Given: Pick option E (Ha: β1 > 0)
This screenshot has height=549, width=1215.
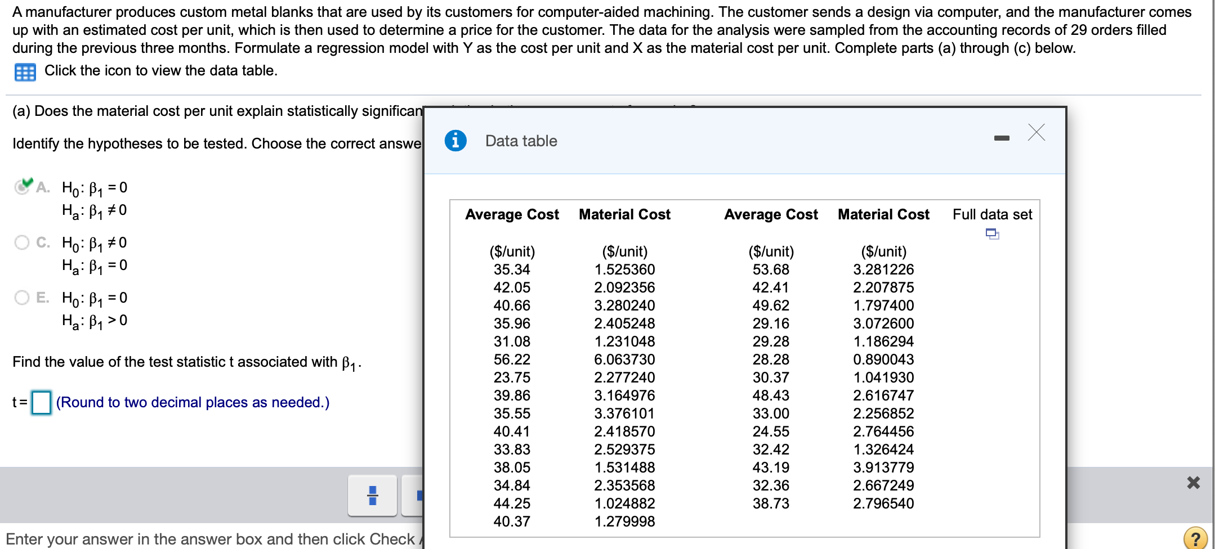Looking at the screenshot, I should [x=22, y=298].
